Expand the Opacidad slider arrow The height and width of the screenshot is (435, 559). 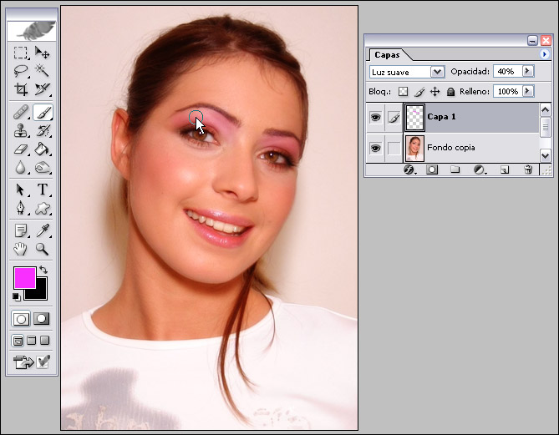point(527,72)
